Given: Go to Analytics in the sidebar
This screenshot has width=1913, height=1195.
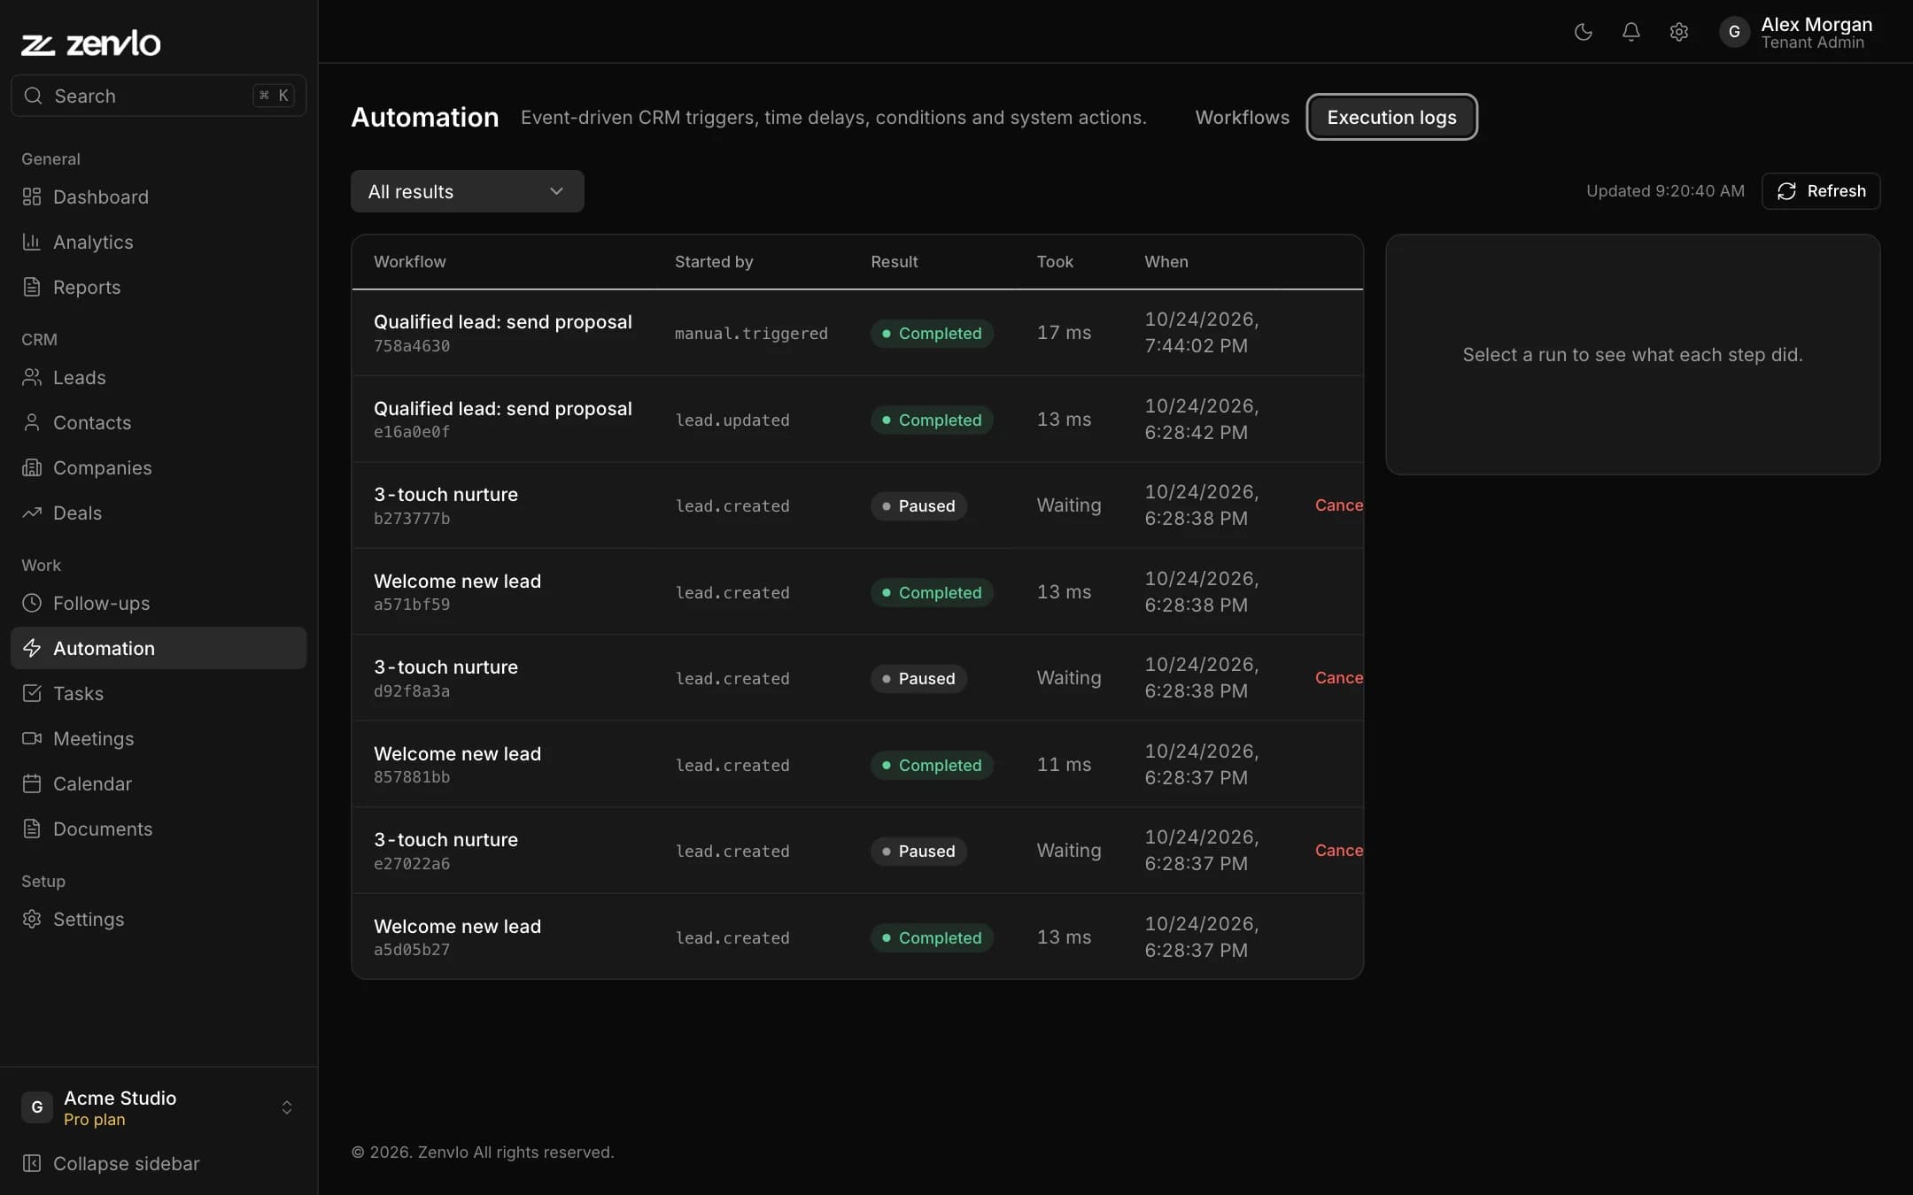Looking at the screenshot, I should [x=159, y=242].
